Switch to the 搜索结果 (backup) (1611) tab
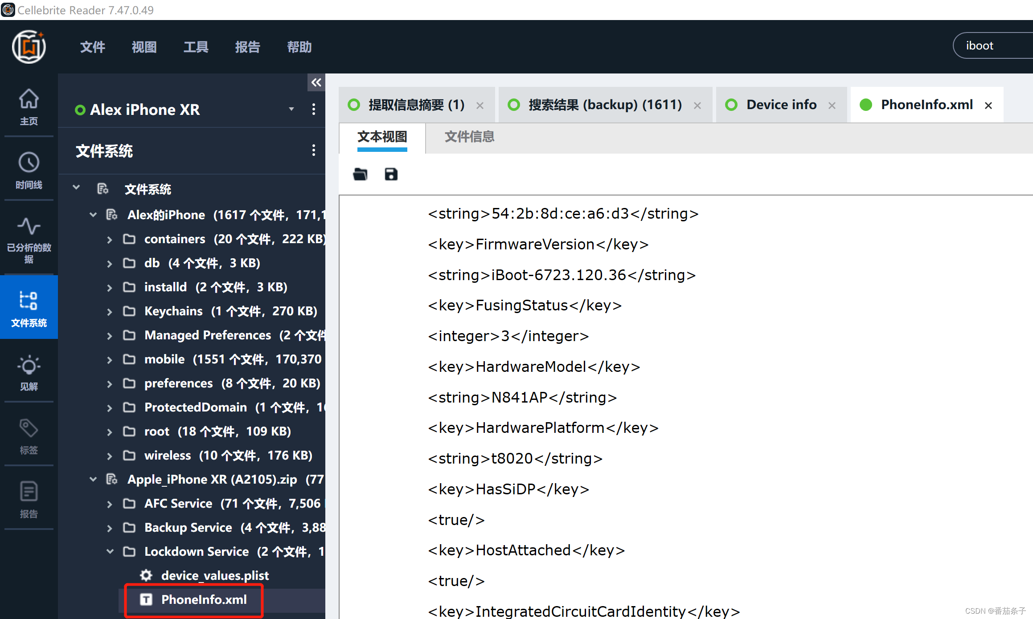The image size is (1033, 619). [x=605, y=105]
